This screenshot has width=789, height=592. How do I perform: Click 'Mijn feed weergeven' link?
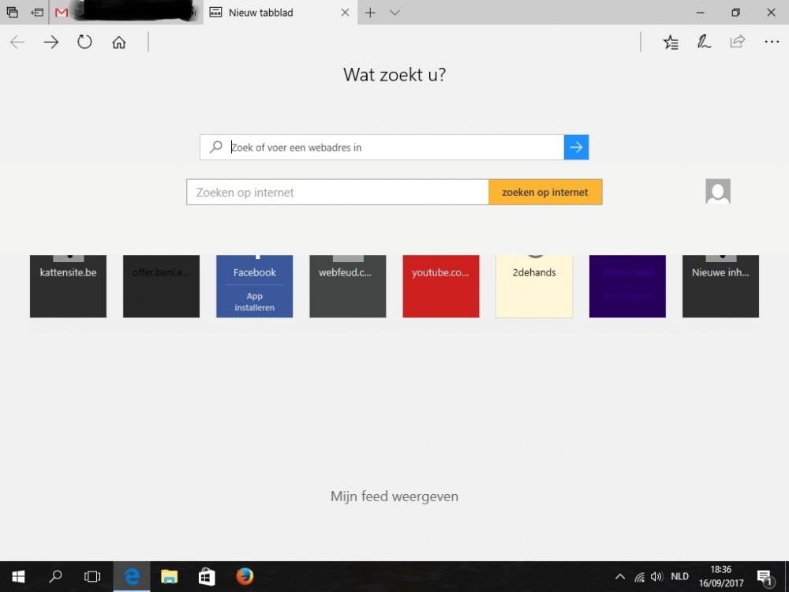coord(394,496)
